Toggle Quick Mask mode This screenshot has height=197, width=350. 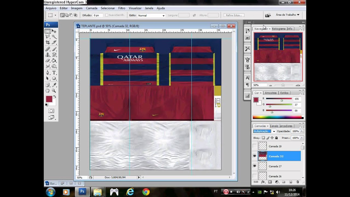pyautogui.click(x=51, y=111)
